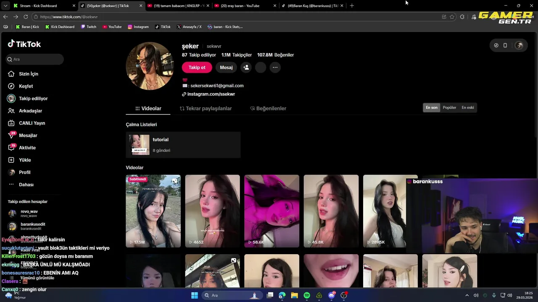The image size is (538, 302).
Task: Open the Twitch bookmark
Action: click(x=88, y=27)
